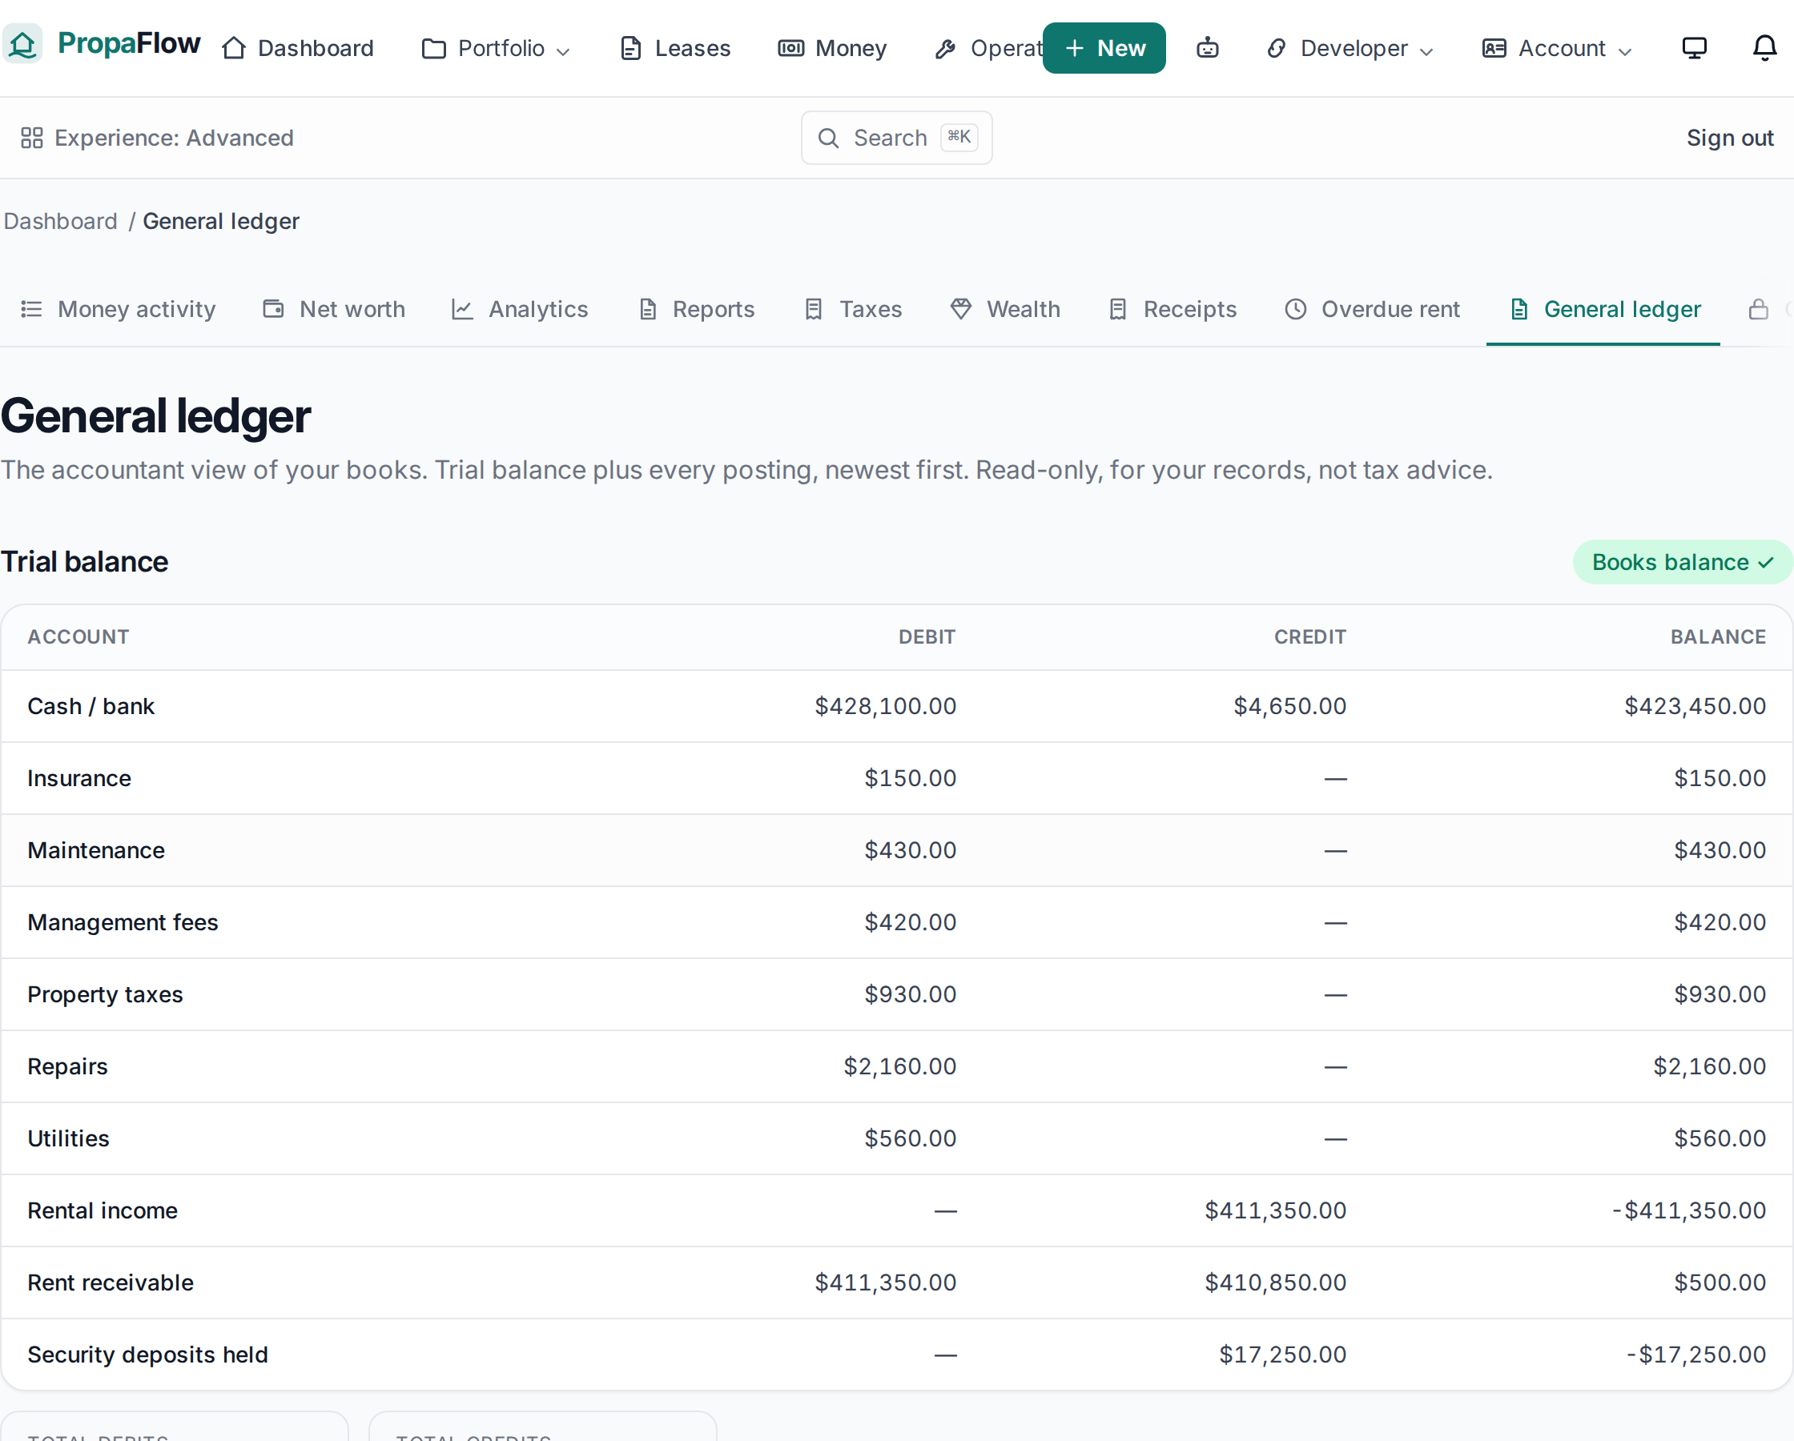Click the Operations wrench icon
1794x1441 pixels.
coord(945,48)
